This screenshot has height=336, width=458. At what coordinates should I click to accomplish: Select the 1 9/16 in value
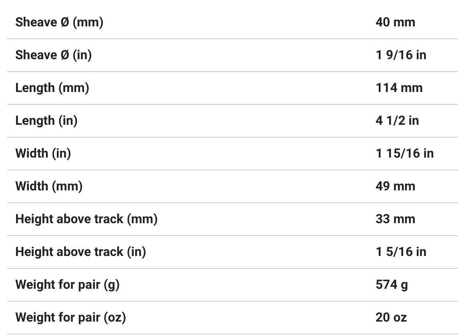401,55
